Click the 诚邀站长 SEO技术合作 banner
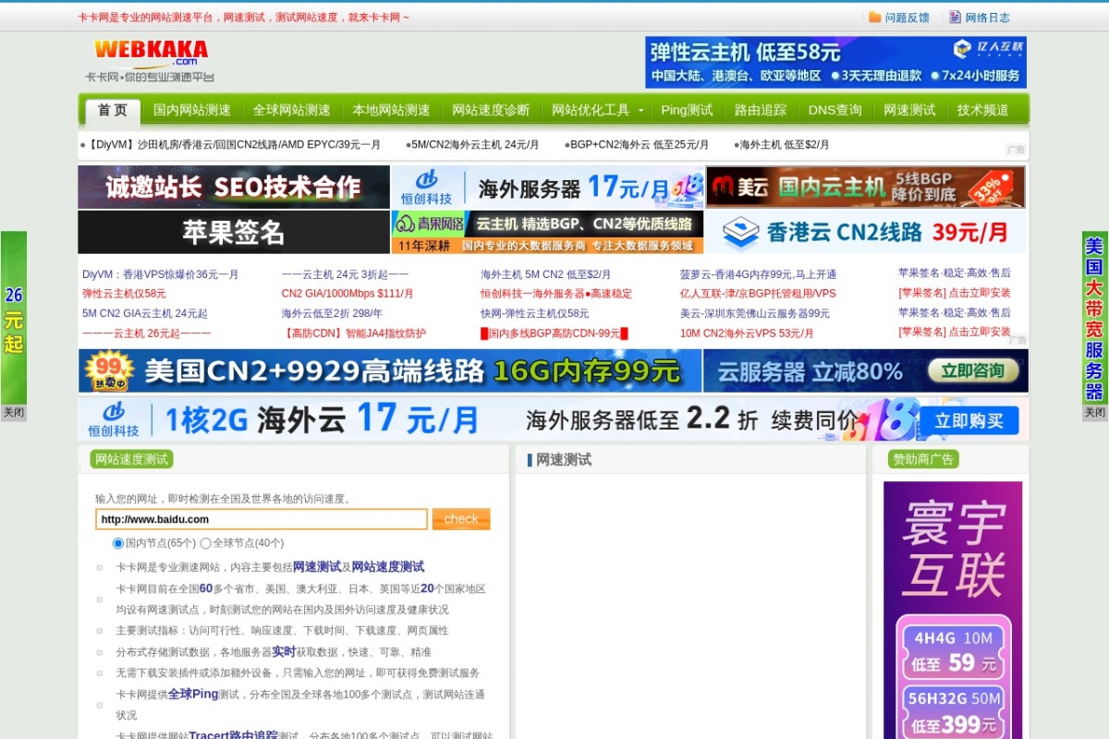This screenshot has height=739, width=1109. 234,188
